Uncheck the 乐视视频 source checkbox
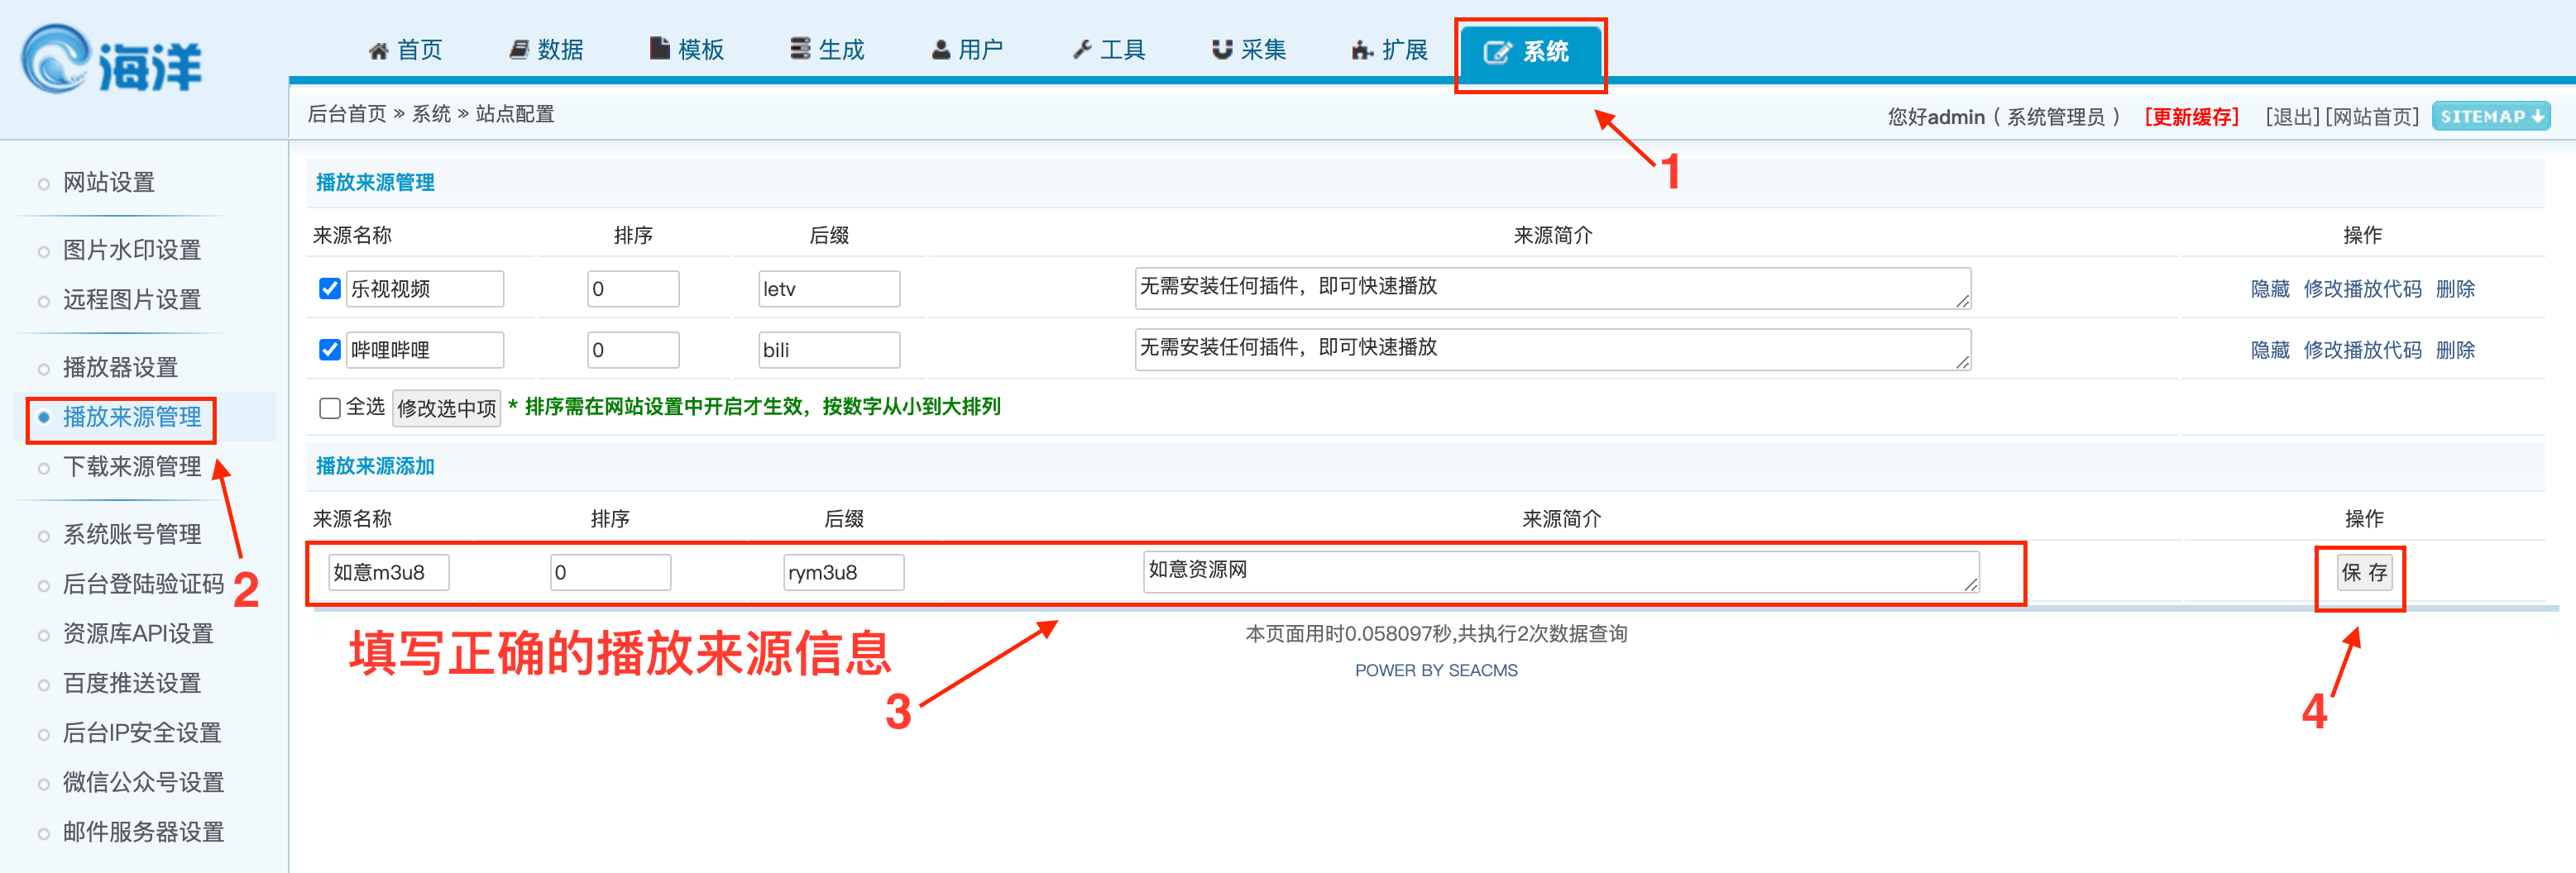The width and height of the screenshot is (2576, 873). click(330, 289)
